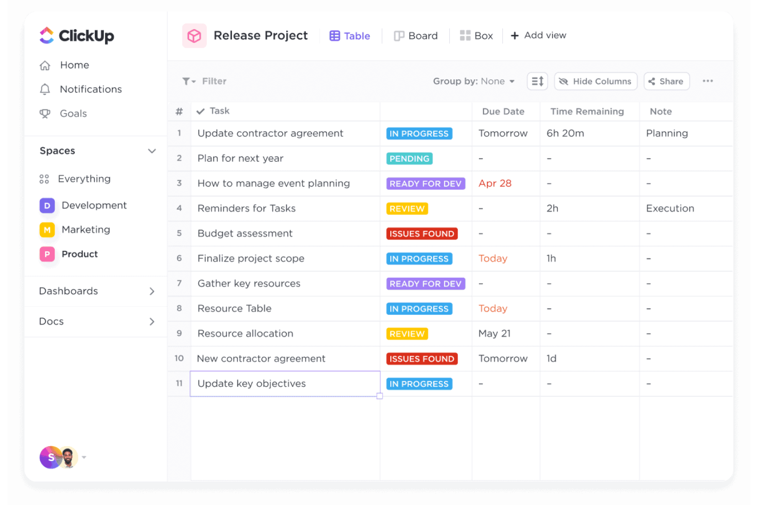Toggle Hide Columns visibility

coord(595,81)
